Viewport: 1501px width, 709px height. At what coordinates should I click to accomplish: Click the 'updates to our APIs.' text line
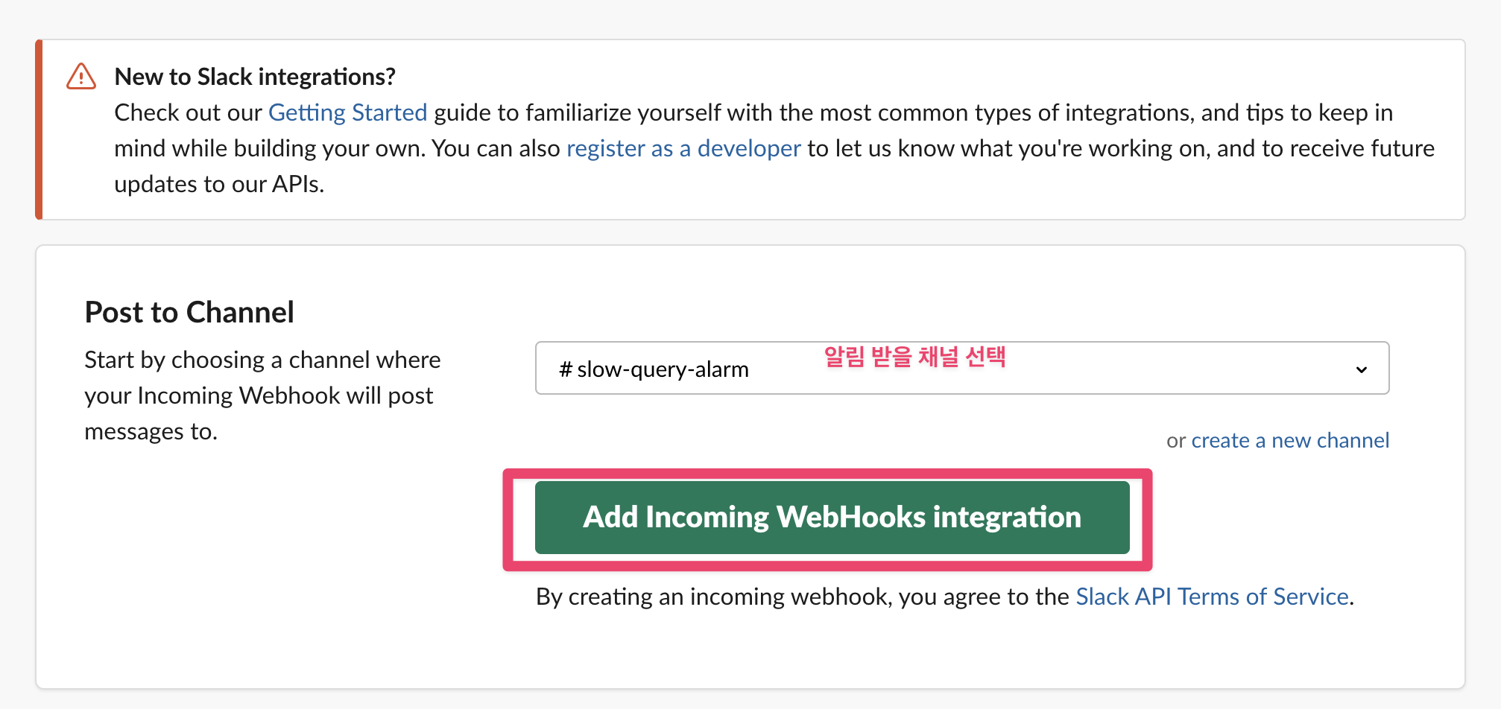coord(219,184)
